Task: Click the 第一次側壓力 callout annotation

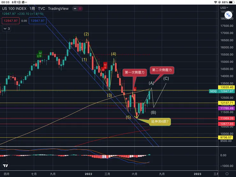Action: pos(135,72)
